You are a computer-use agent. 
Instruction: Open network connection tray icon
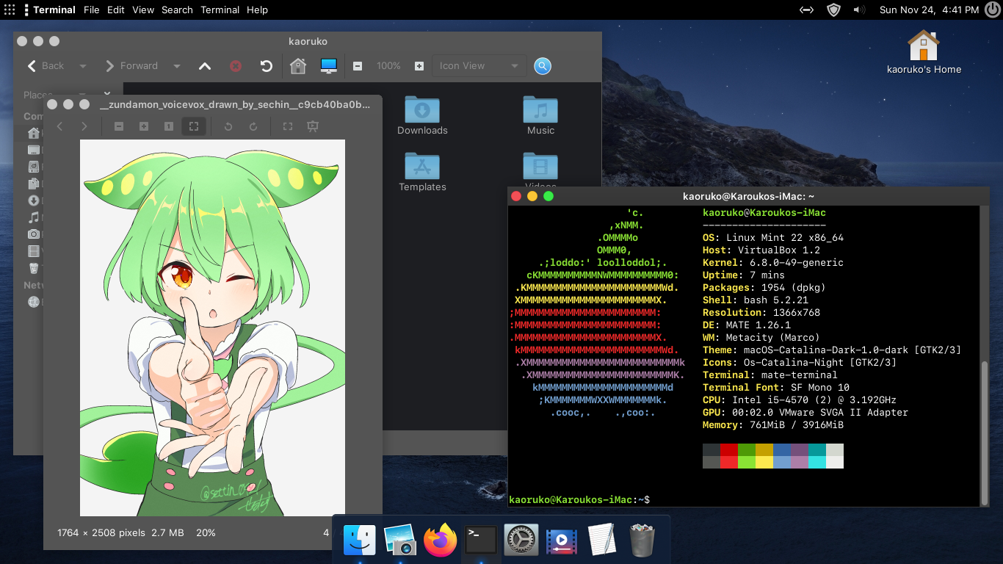click(806, 10)
